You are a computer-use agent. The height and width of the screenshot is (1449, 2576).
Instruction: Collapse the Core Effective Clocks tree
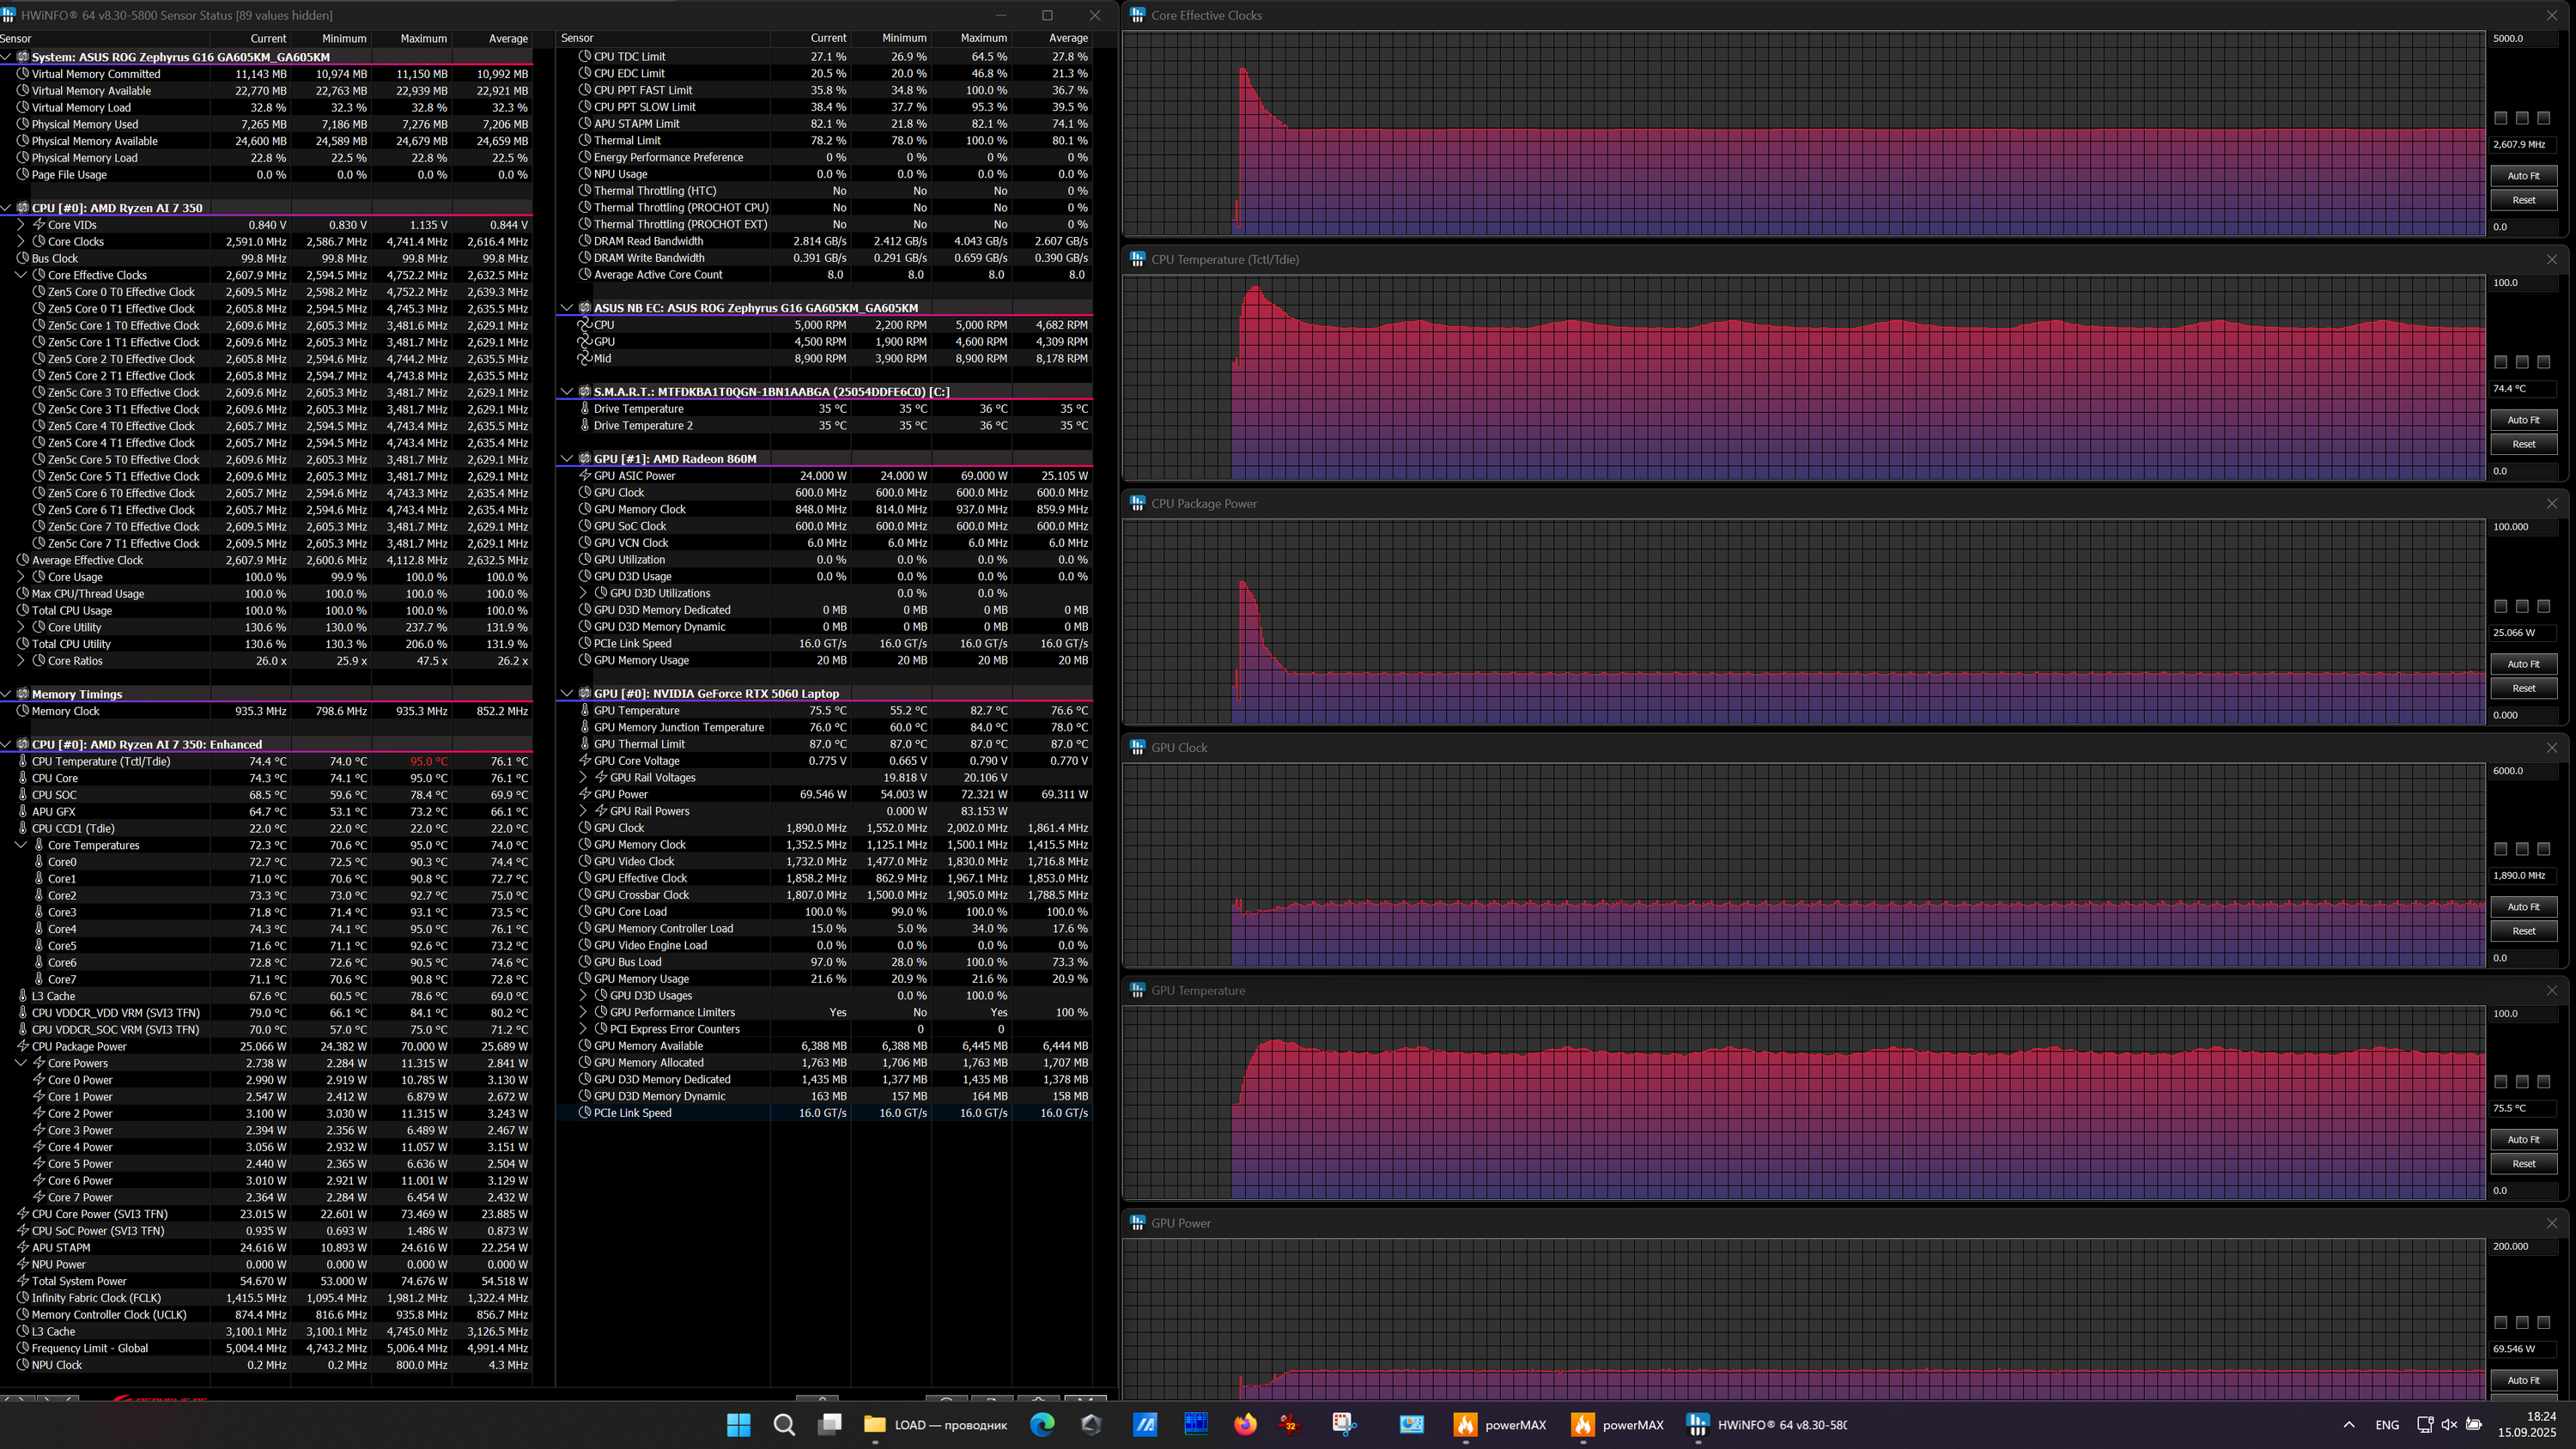[20, 275]
